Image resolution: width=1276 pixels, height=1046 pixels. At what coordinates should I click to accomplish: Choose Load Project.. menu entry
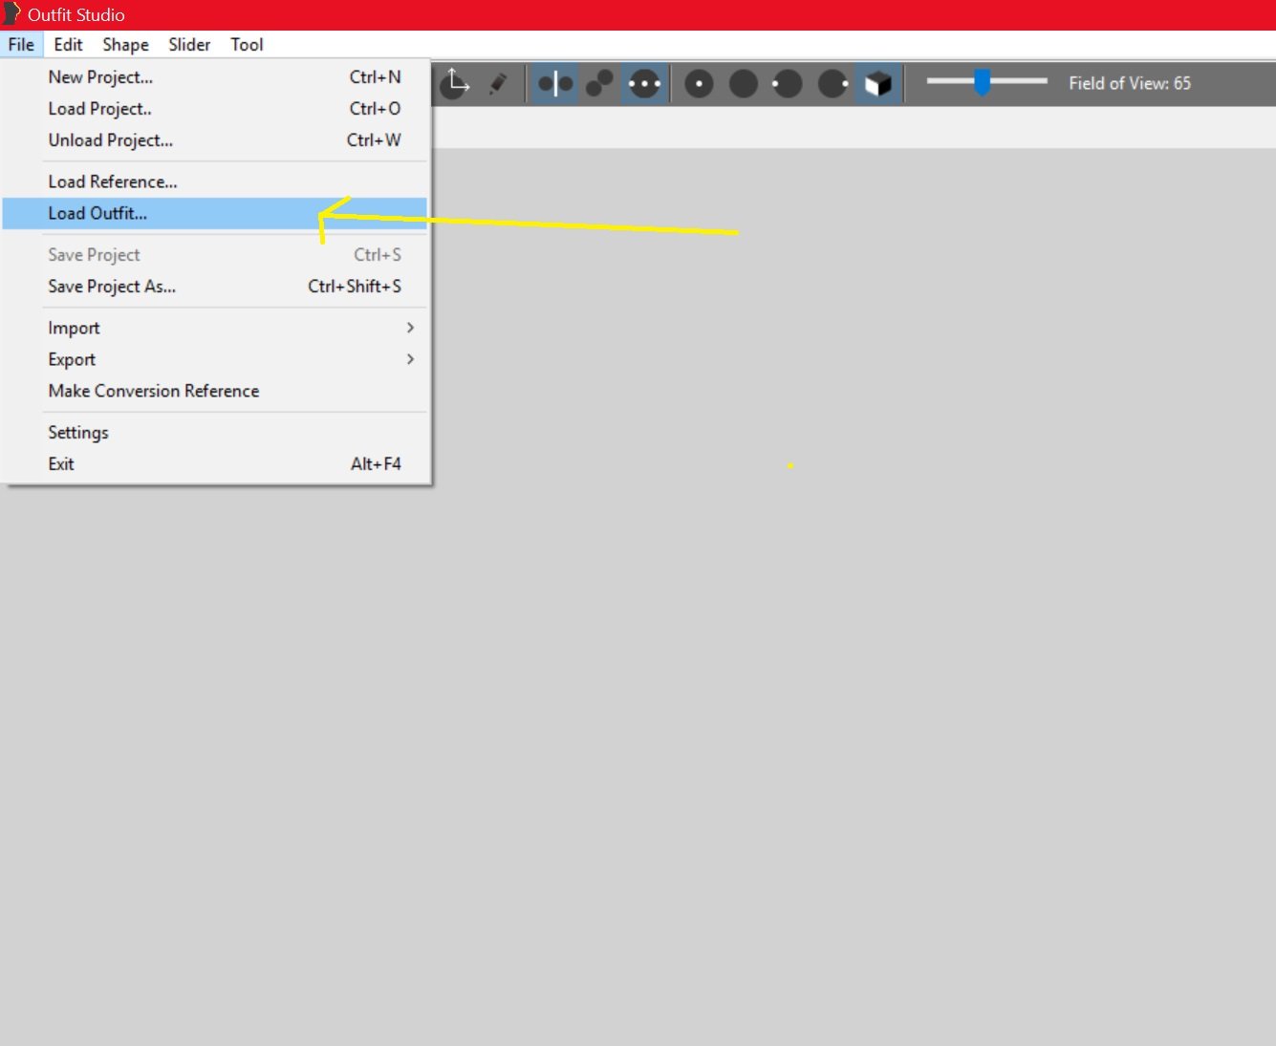215,109
